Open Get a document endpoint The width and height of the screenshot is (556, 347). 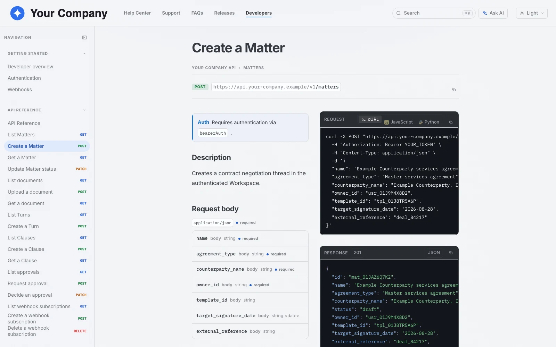click(x=47, y=203)
